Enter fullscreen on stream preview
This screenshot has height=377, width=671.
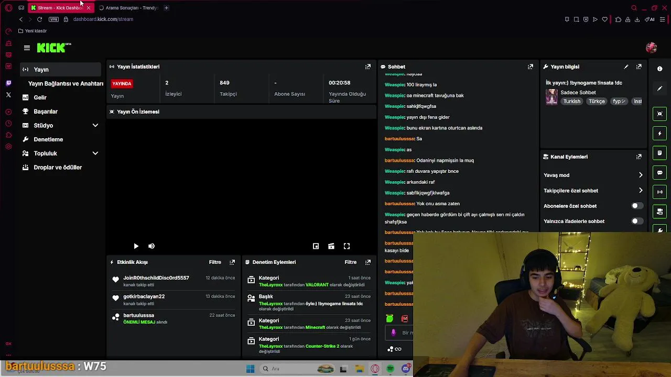pos(347,246)
